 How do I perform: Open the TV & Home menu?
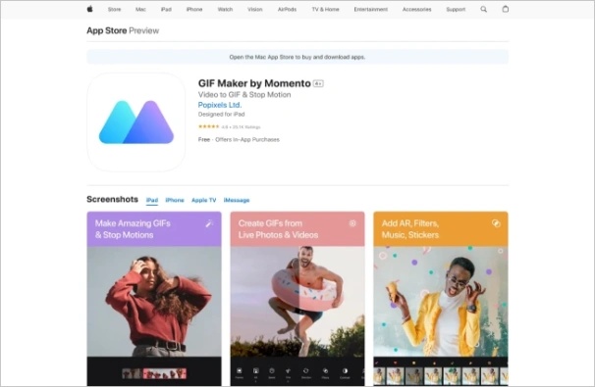(326, 9)
